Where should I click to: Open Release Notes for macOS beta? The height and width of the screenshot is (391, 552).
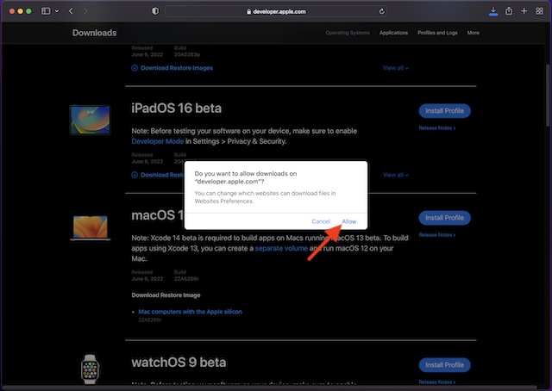[437, 235]
